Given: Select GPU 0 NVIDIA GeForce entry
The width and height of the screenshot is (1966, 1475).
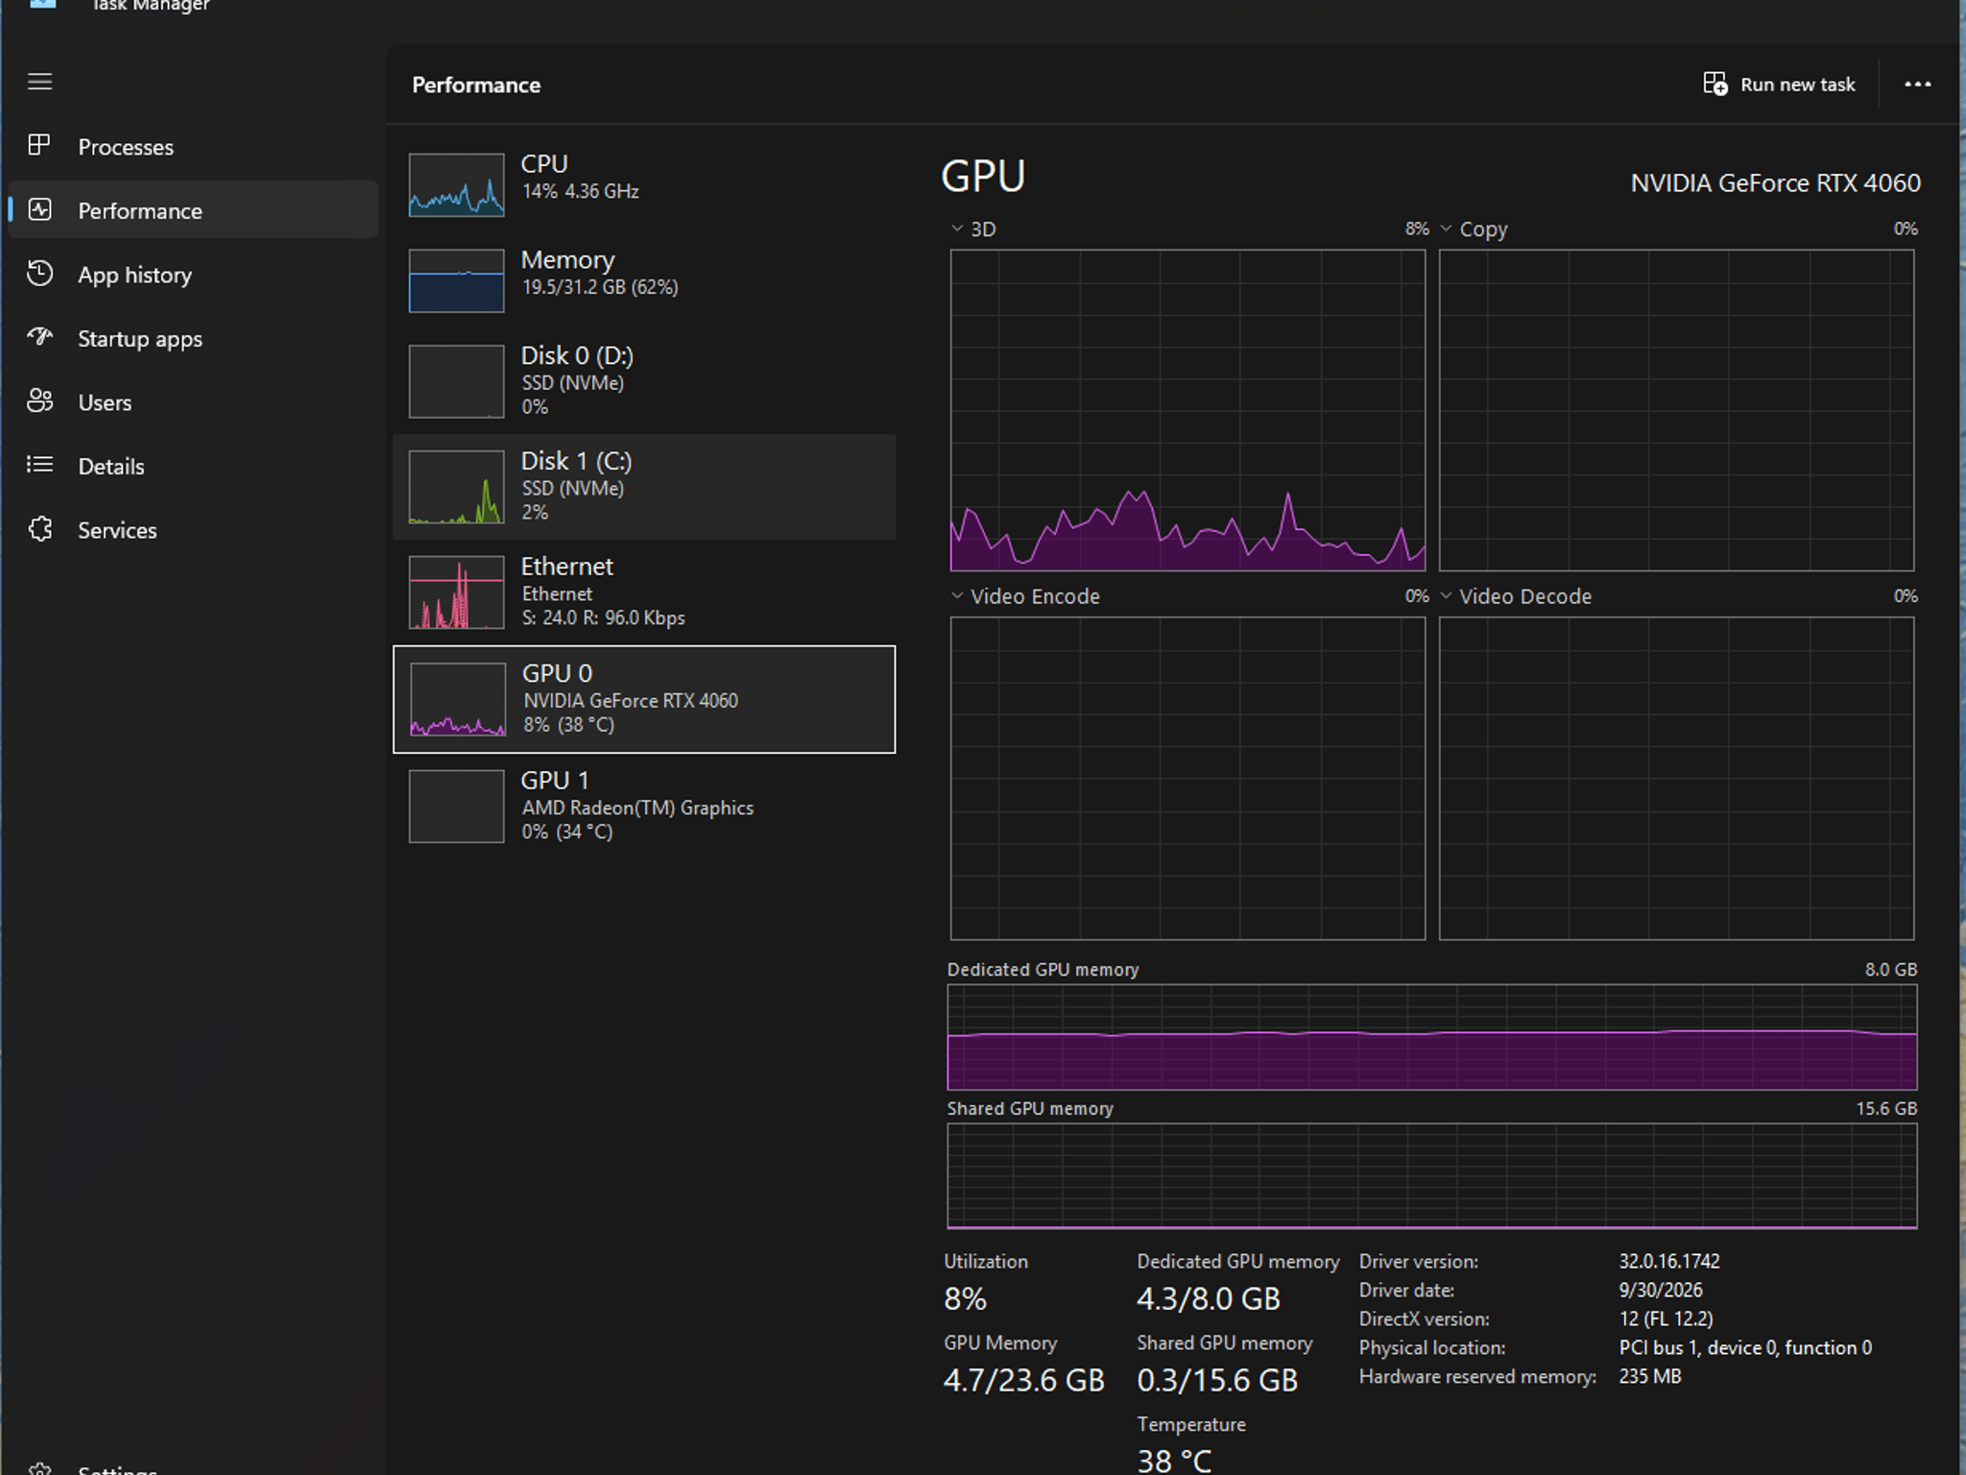Looking at the screenshot, I should coord(644,699).
